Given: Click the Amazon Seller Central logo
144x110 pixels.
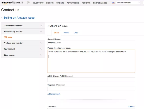Looking at the screenshot, I should point(12,3).
